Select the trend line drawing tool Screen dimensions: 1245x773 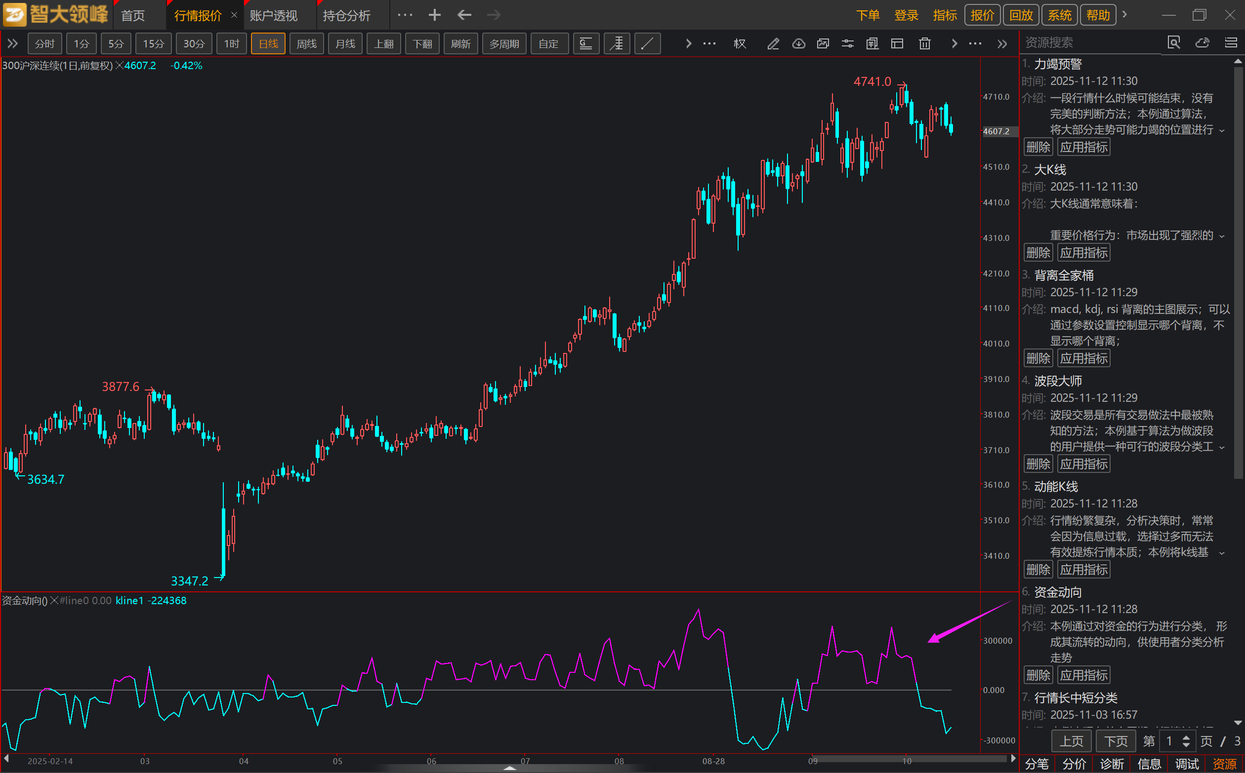click(x=647, y=44)
